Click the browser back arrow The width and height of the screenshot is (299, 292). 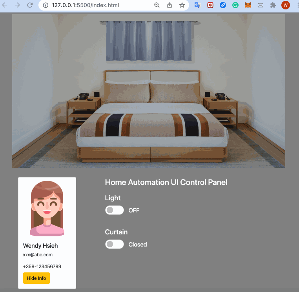(5, 5)
